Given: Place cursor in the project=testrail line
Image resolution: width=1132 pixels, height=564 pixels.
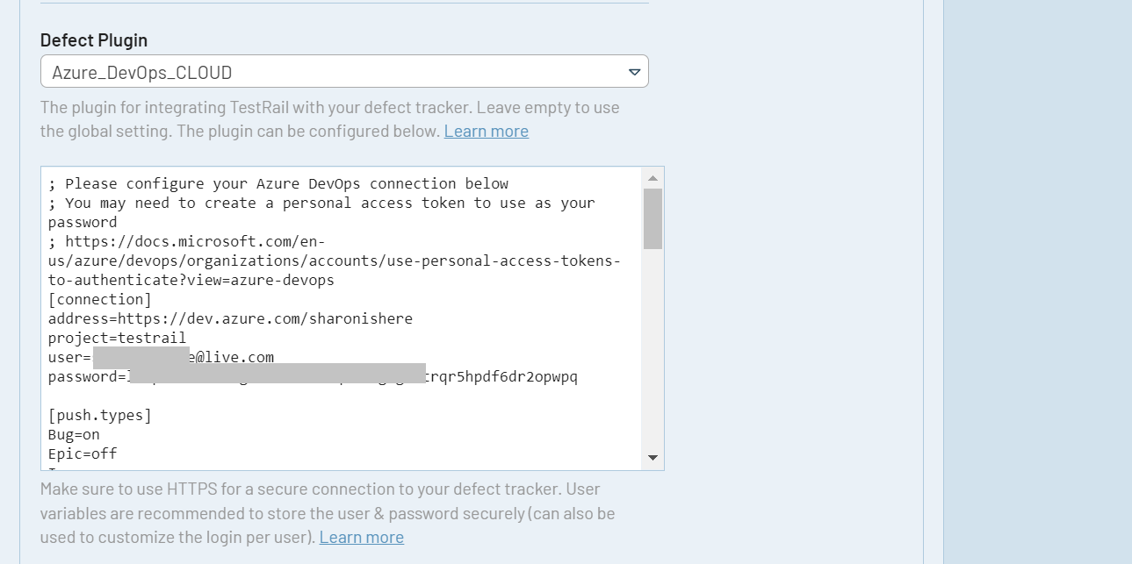Looking at the screenshot, I should click(117, 339).
